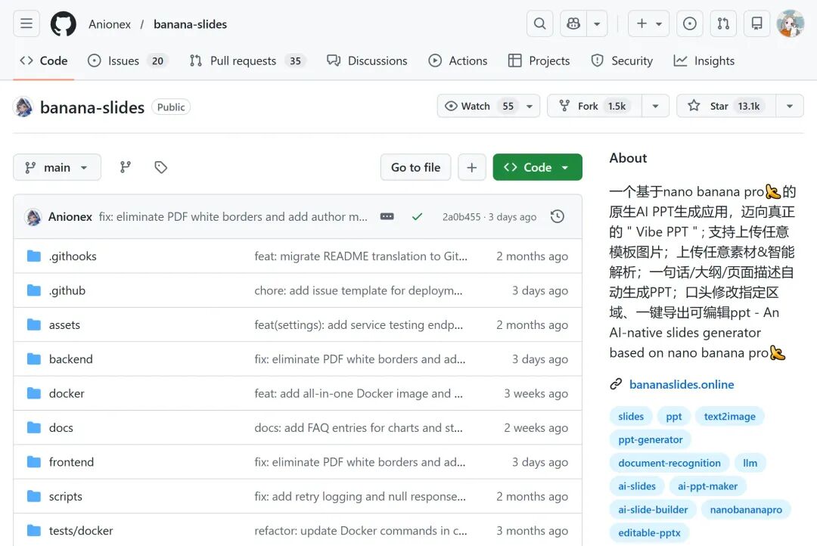The image size is (817, 546).
Task: Open the green Code dropdown button
Action: pyautogui.click(x=537, y=167)
